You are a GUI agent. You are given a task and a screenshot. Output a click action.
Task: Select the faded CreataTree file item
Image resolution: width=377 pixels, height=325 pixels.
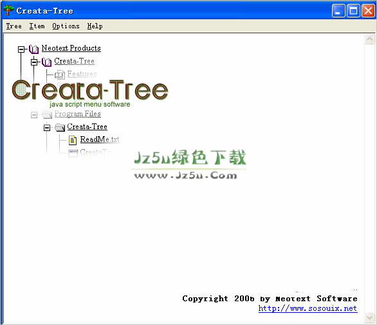tap(96, 152)
